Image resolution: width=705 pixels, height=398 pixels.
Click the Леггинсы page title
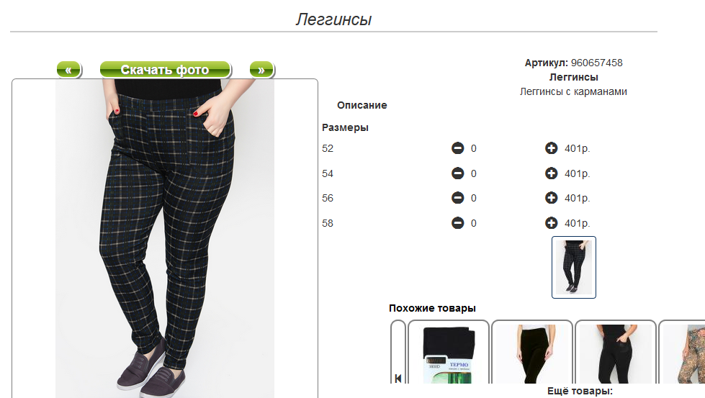click(x=333, y=19)
